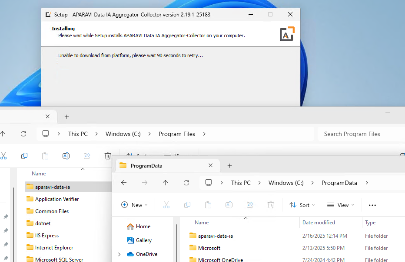Expand chevron after Program Files in address bar
The width and height of the screenshot is (405, 262).
click(204, 134)
